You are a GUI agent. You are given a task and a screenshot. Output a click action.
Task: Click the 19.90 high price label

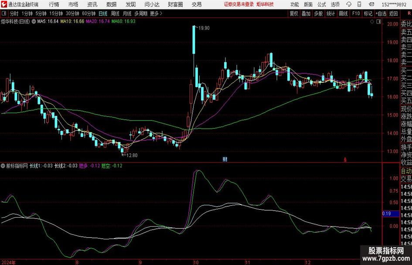(x=204, y=28)
